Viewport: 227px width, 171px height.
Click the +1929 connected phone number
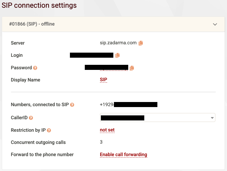129,104
